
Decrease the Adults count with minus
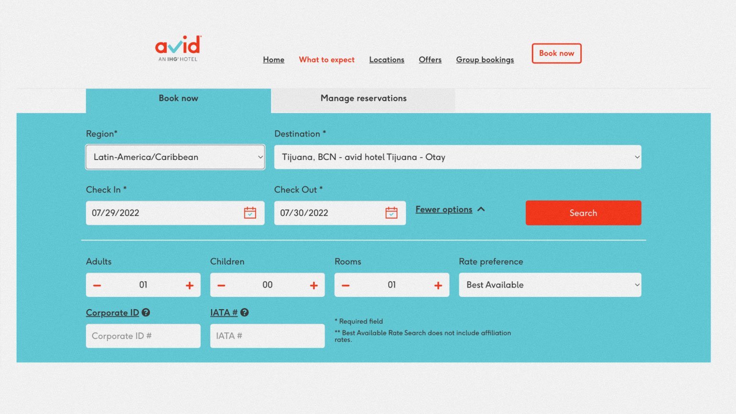point(97,285)
